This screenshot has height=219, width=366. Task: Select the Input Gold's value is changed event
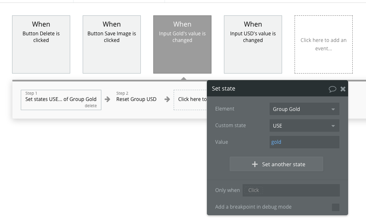182,44
